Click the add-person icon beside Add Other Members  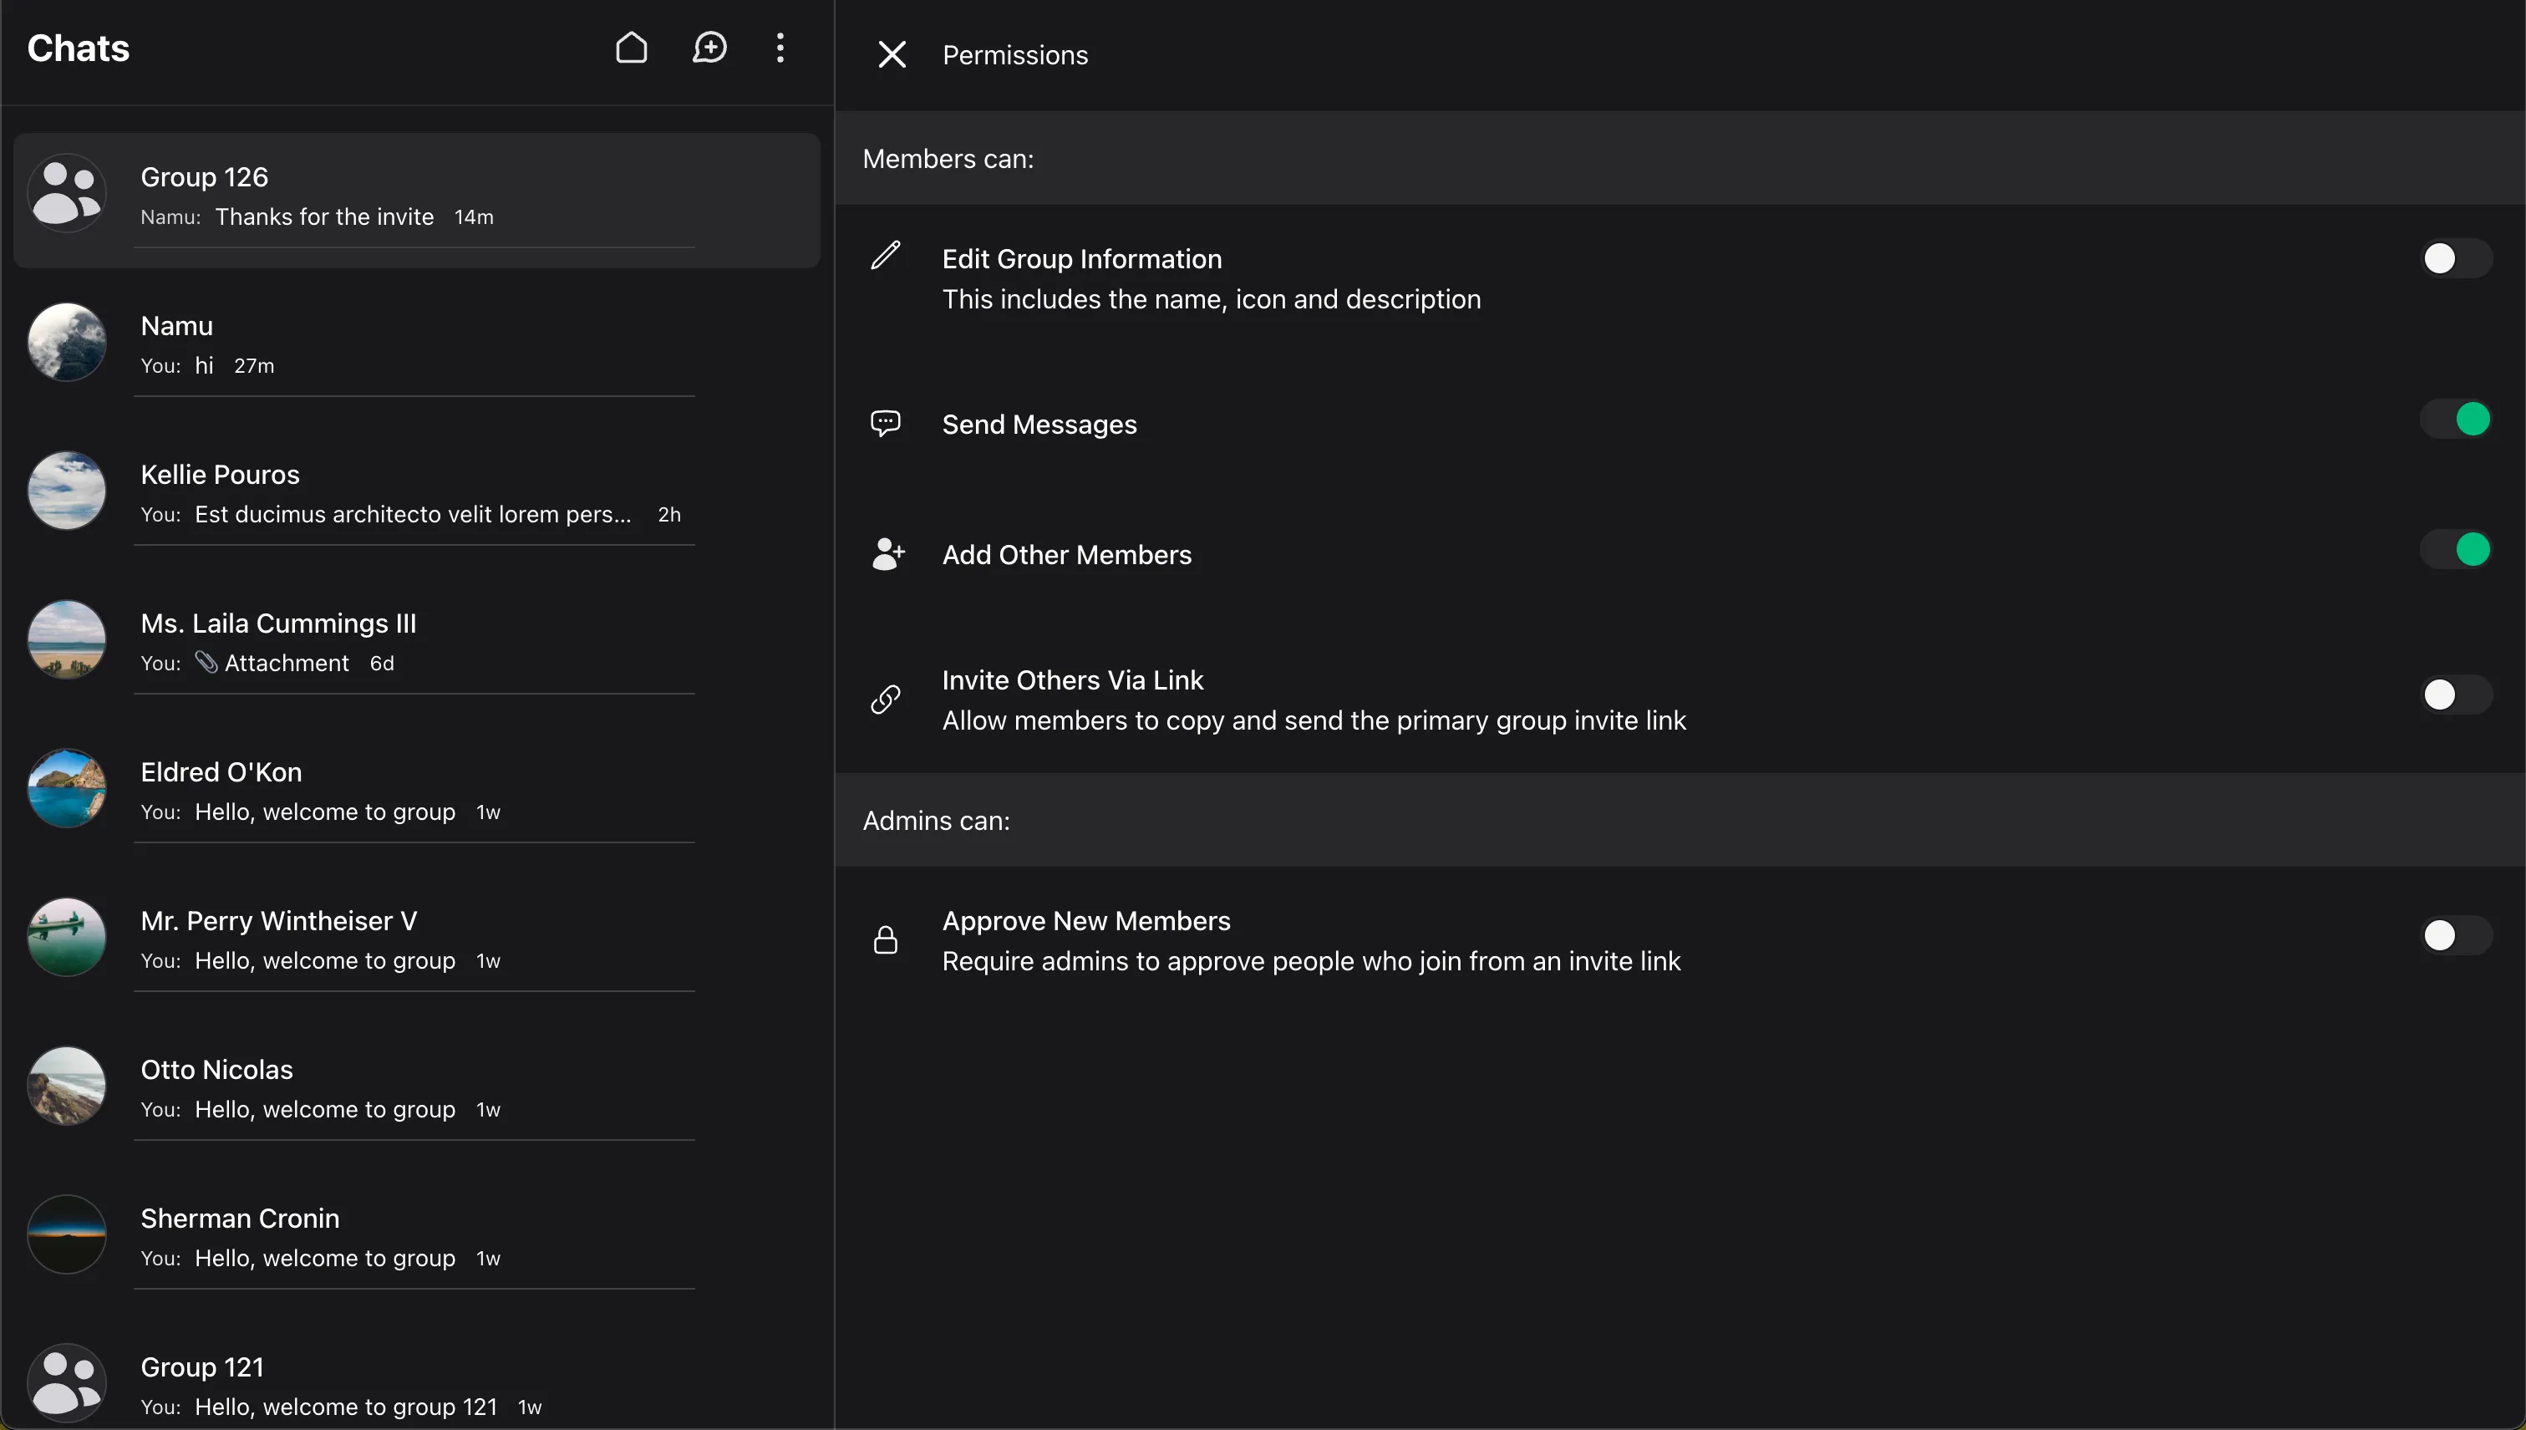pyautogui.click(x=888, y=554)
